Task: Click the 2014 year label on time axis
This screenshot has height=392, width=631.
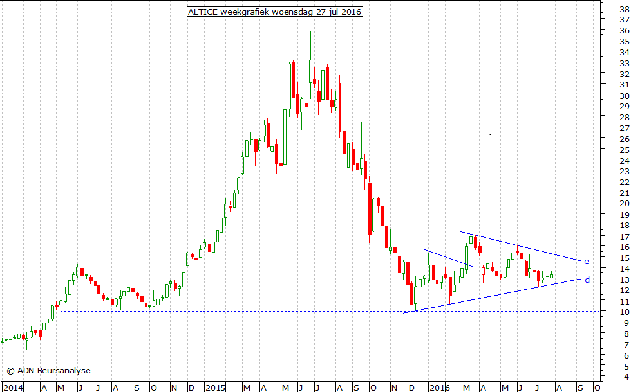Action: pos(14,388)
